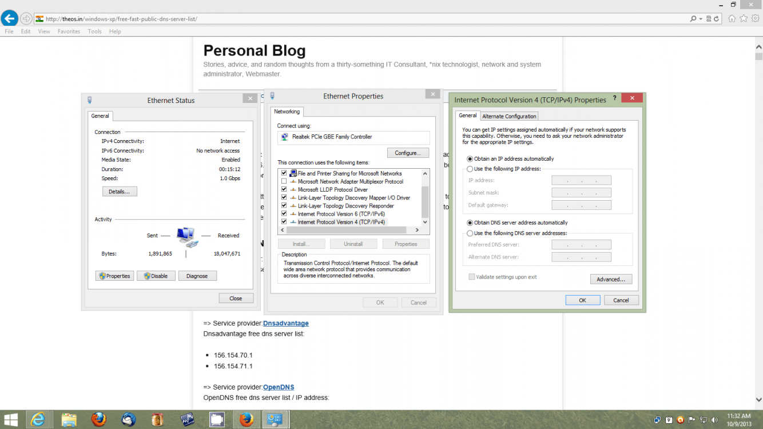Switch to the Alternate Configuration tab
Screen dimensions: 763x429
pyautogui.click(x=509, y=116)
